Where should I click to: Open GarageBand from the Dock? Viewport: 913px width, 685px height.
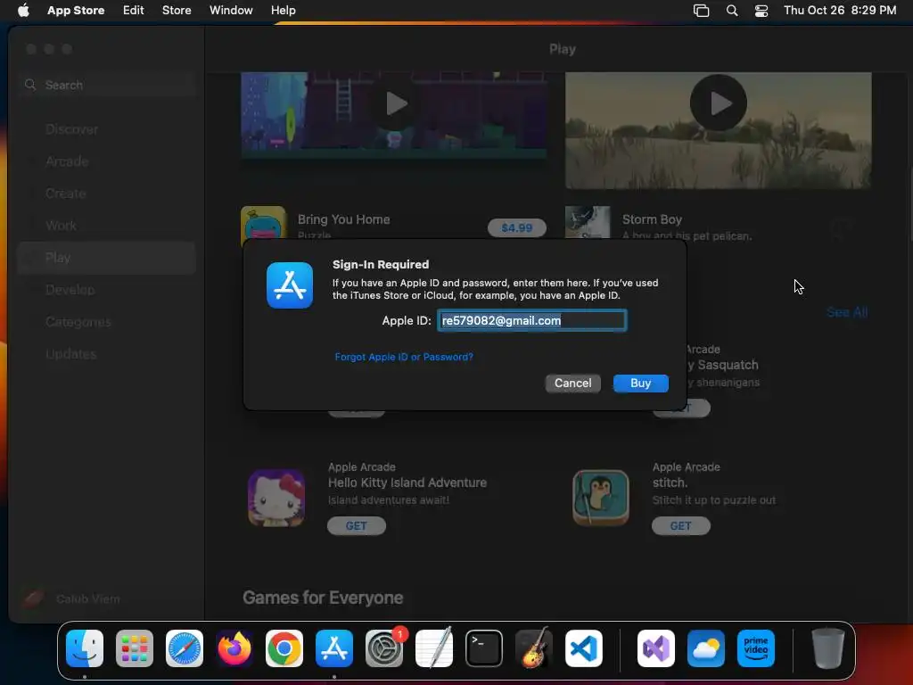pyautogui.click(x=534, y=648)
